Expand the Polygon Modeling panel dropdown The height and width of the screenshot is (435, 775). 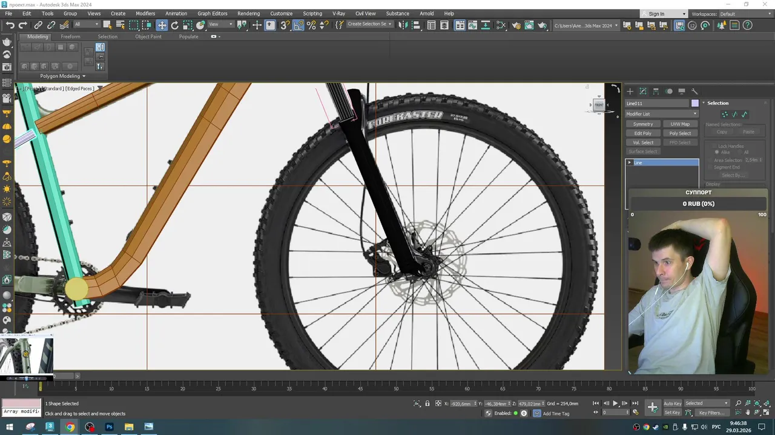coord(62,76)
